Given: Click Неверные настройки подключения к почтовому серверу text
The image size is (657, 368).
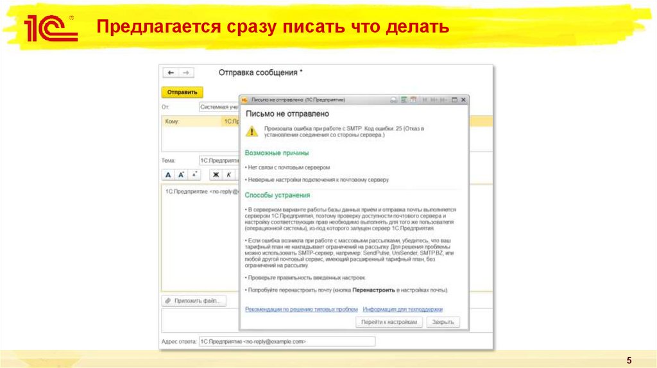Looking at the screenshot, I should click(x=318, y=180).
